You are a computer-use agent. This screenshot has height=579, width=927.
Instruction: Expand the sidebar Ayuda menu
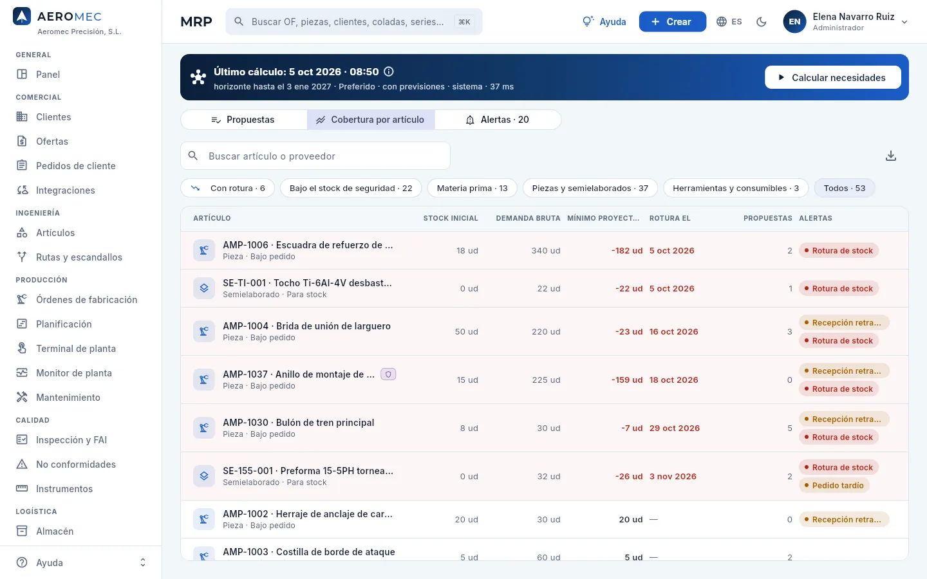(80, 563)
